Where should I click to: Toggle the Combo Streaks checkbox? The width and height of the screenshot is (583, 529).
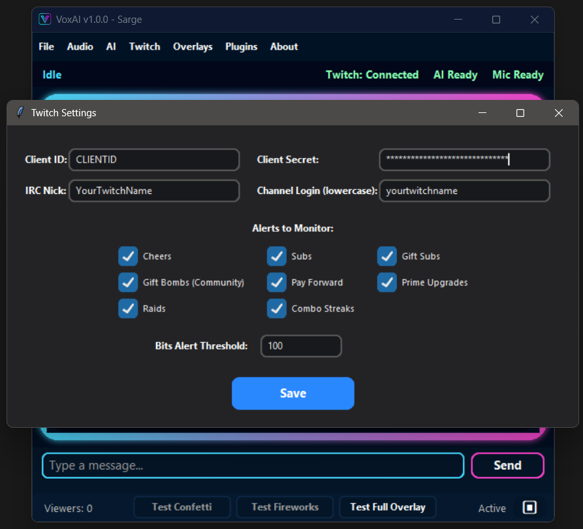pos(277,308)
